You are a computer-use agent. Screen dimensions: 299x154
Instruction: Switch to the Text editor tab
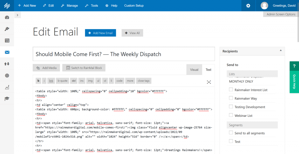click(x=208, y=70)
